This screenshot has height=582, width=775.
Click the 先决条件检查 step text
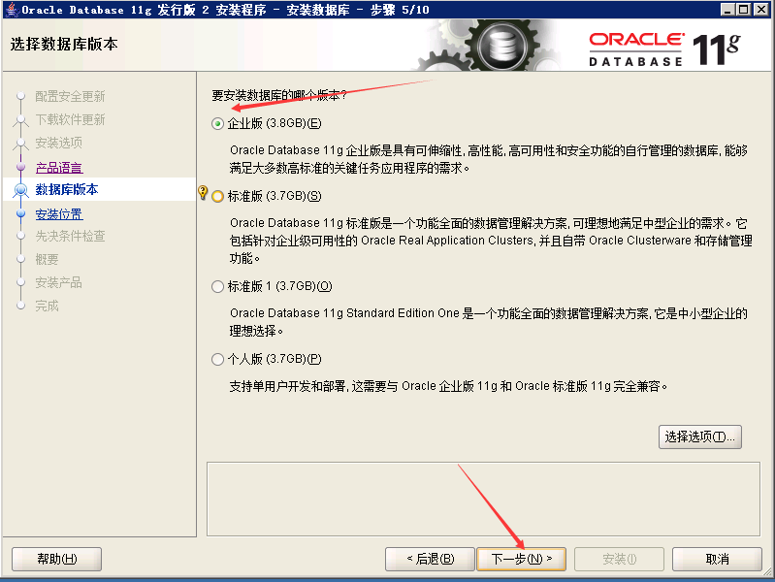(x=70, y=237)
